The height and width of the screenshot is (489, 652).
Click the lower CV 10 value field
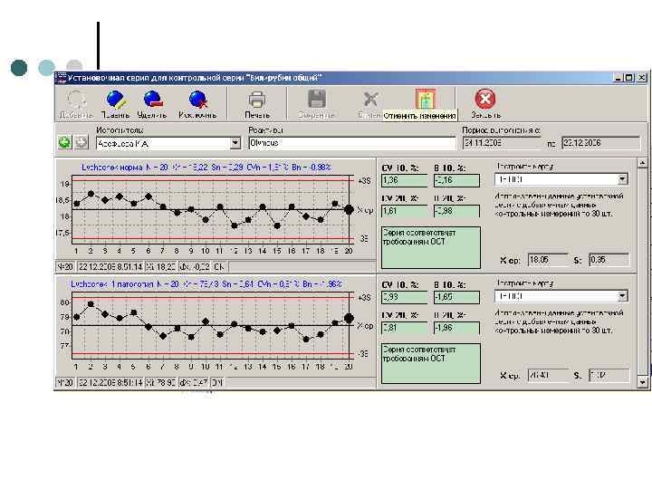click(x=404, y=297)
